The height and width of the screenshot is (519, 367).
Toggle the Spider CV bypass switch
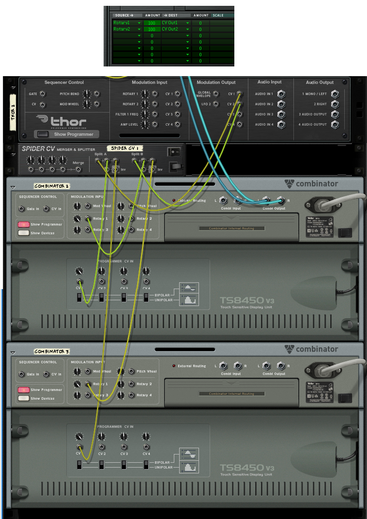pos(174,152)
